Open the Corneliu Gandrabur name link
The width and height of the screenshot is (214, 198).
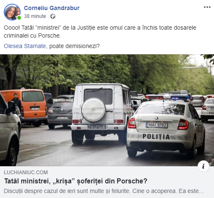52,8
